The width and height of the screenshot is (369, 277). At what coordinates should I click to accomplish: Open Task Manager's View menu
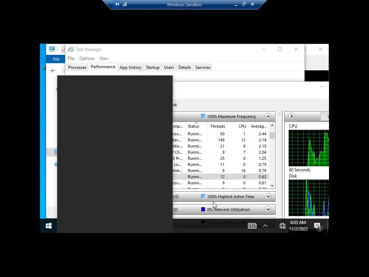[x=104, y=58]
